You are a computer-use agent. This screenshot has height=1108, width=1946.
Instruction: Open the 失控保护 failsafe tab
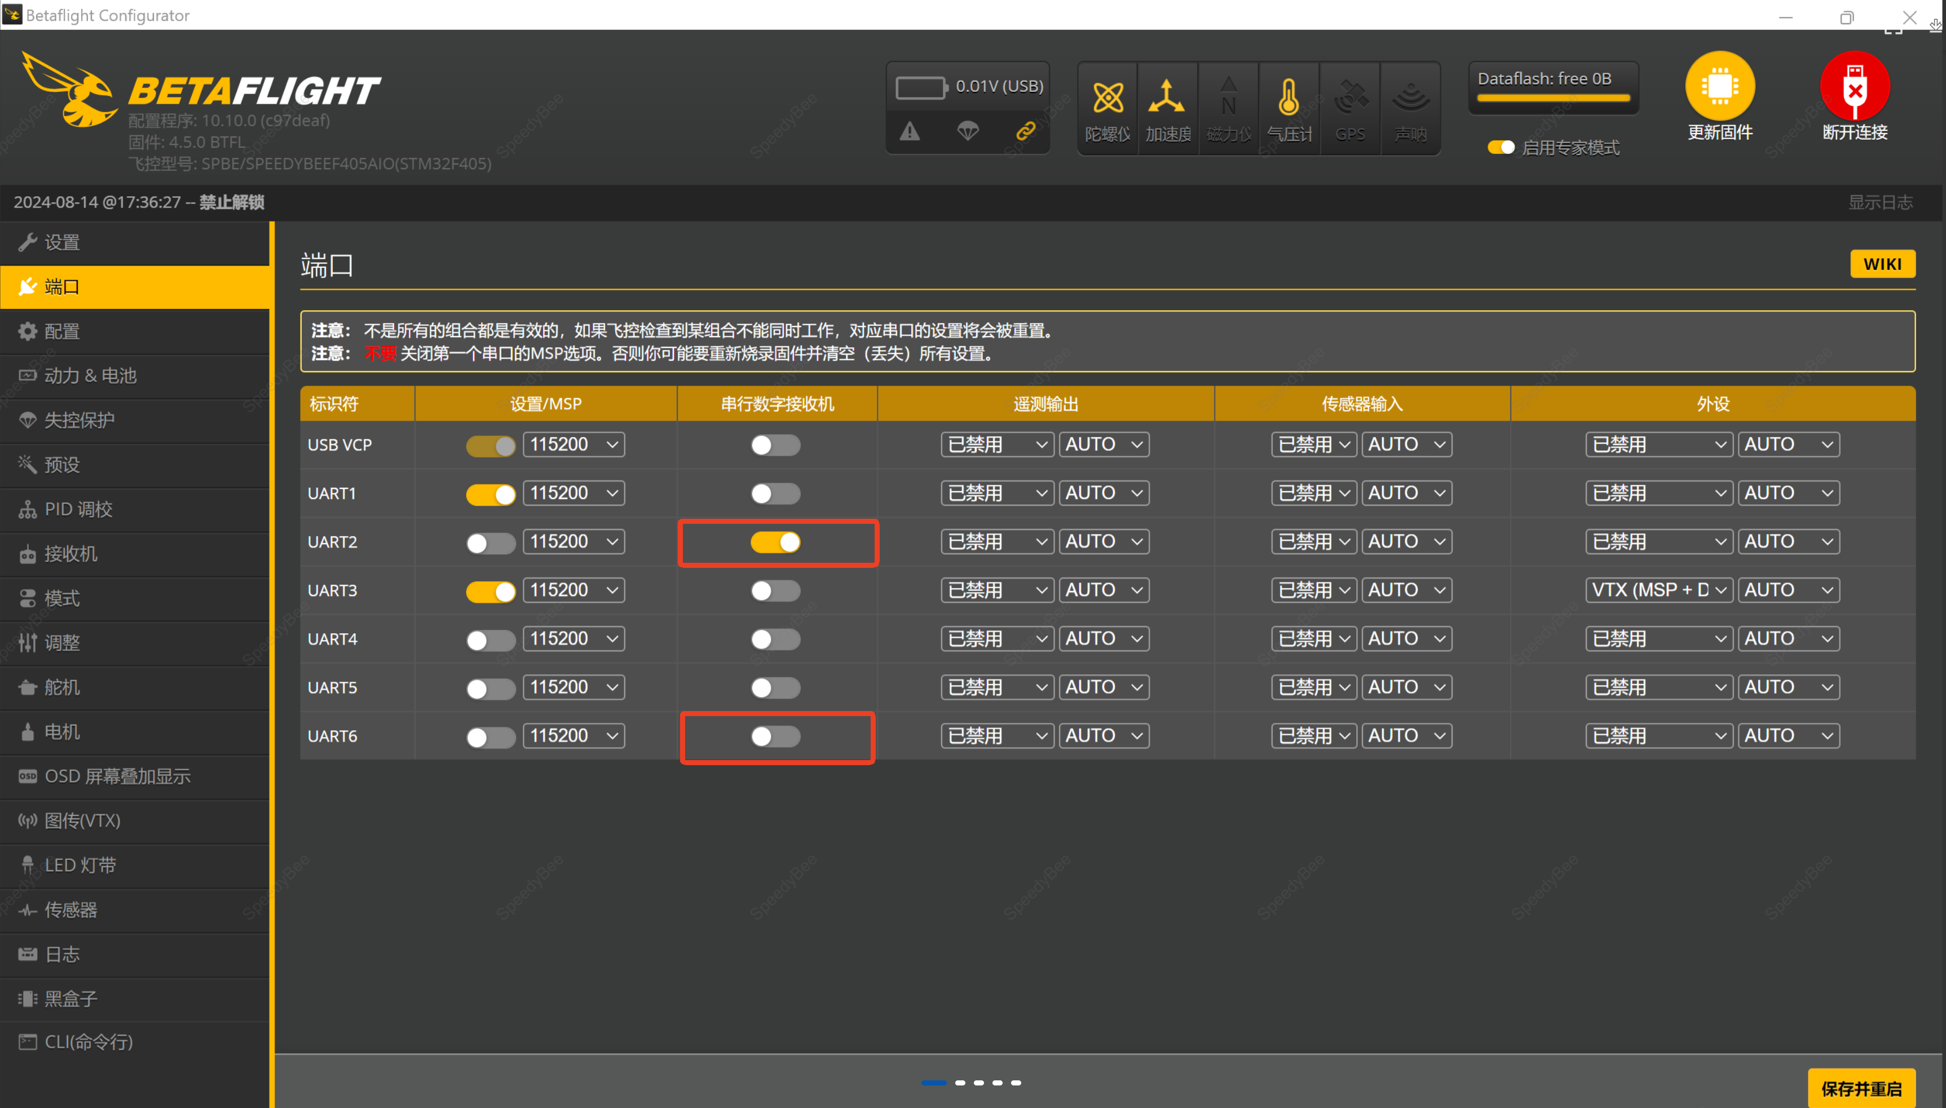(135, 420)
